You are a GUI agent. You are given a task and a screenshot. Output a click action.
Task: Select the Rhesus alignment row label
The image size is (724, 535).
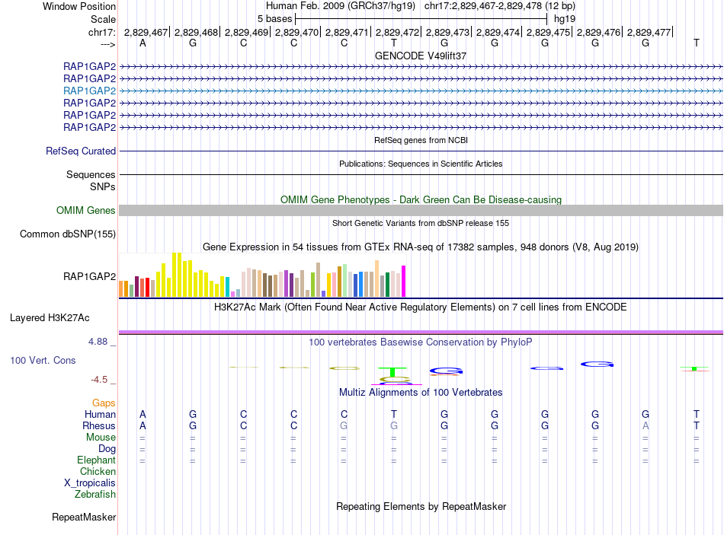coord(99,425)
